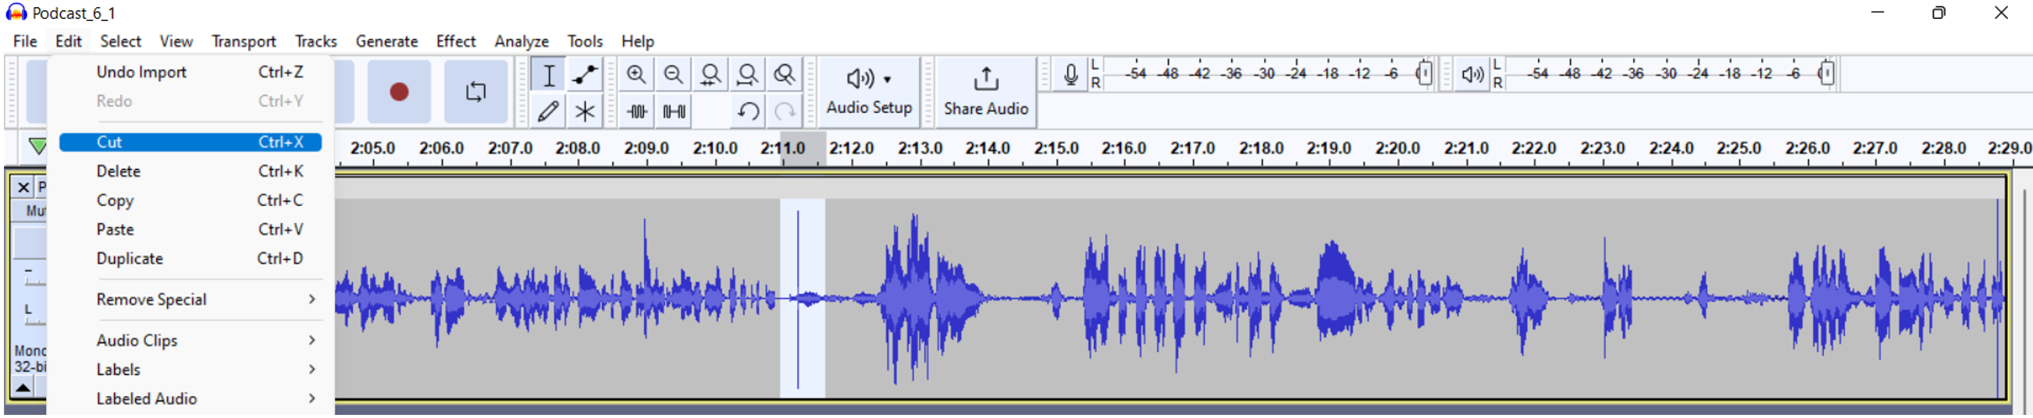This screenshot has height=418, width=2033.
Task: Click timeline ruler at 2:20.0
Action: point(1397,148)
